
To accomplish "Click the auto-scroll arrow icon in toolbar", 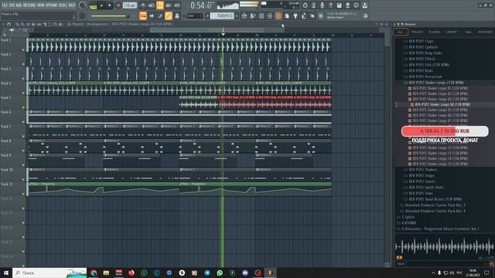I will tap(152, 15).
